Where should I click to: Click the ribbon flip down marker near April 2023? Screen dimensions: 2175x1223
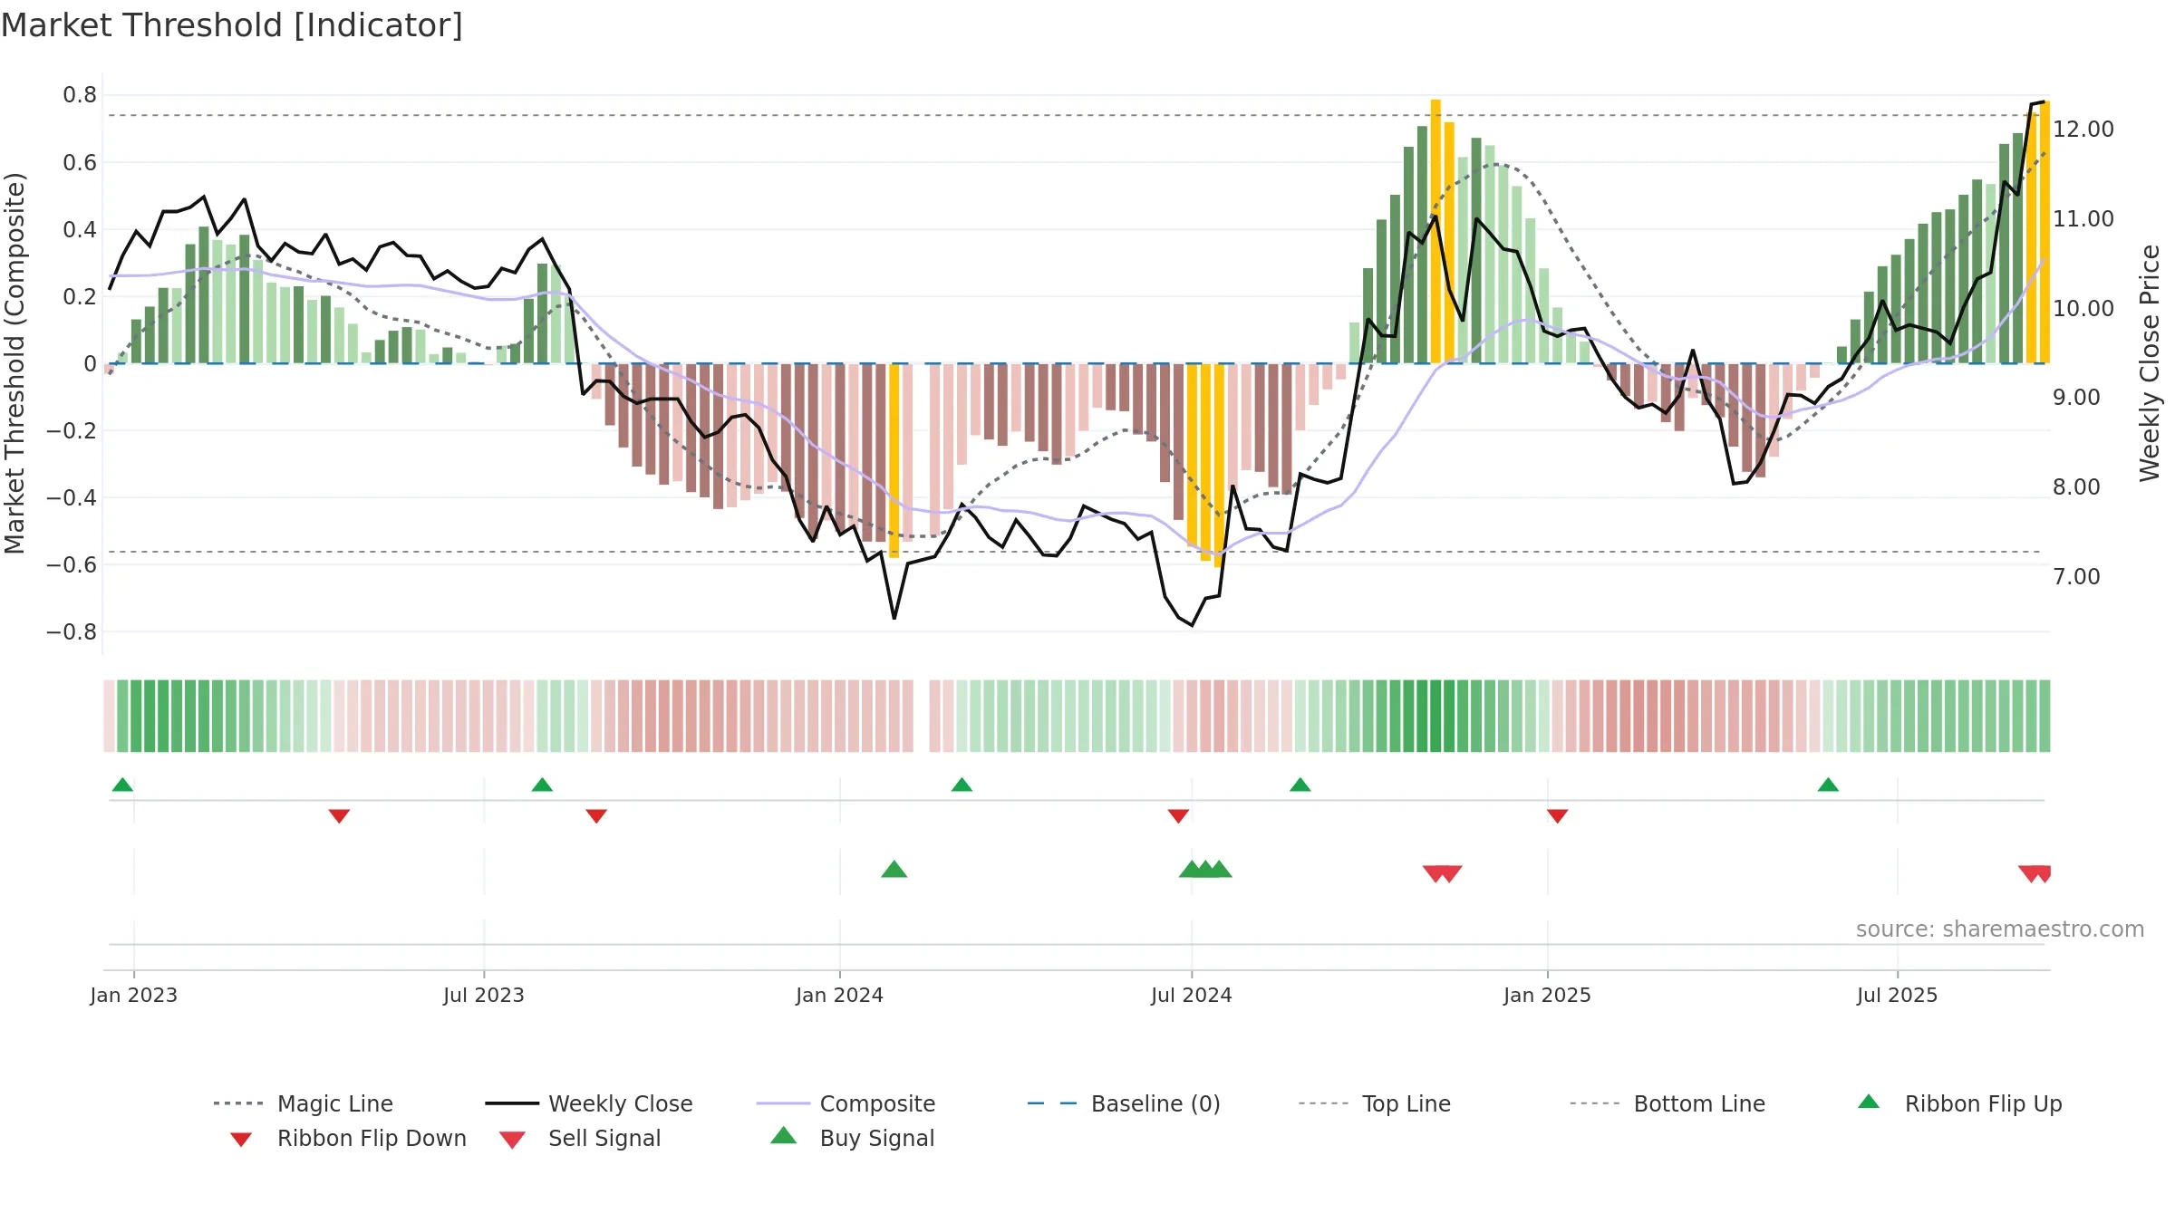(x=339, y=816)
